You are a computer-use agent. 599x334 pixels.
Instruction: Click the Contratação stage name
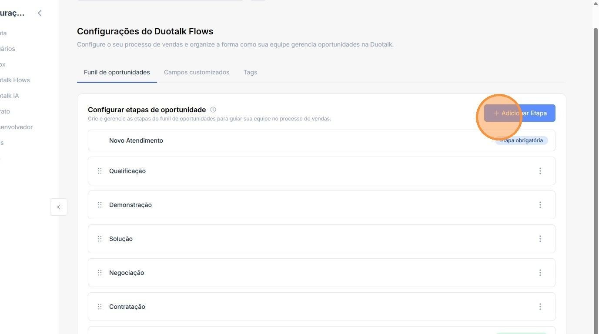tap(127, 307)
